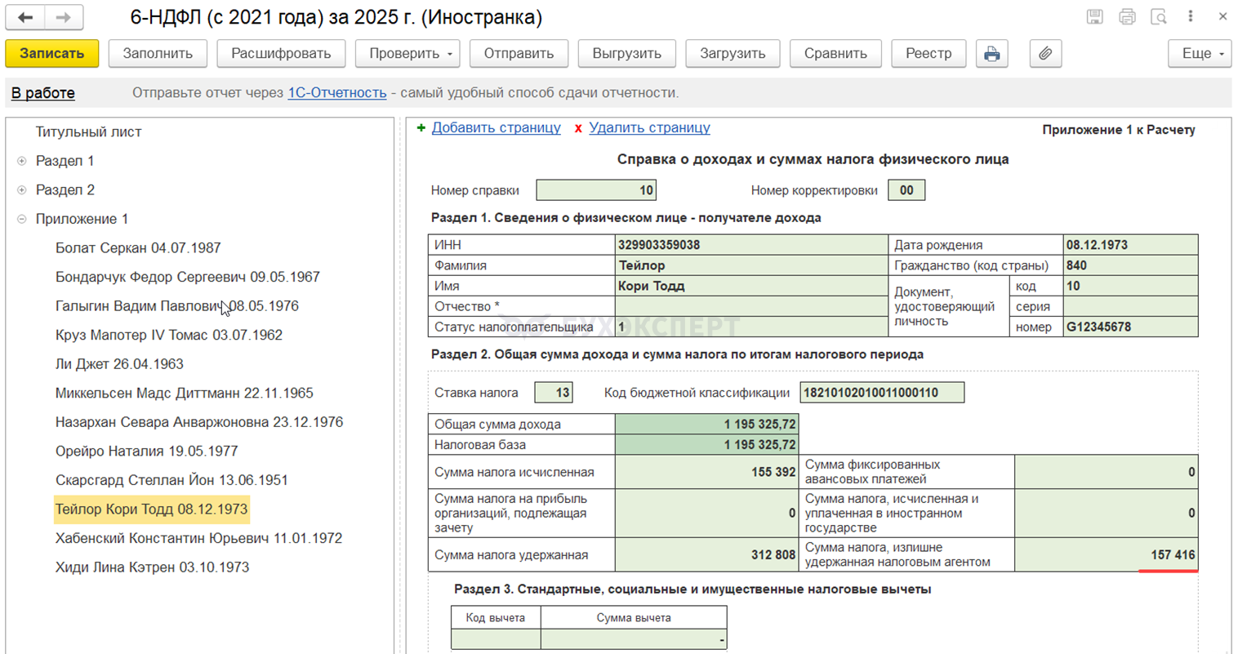Screen dimensions: 1238x654
Task: Collapse the Приложение 1 tree node
Action: pos(22,219)
